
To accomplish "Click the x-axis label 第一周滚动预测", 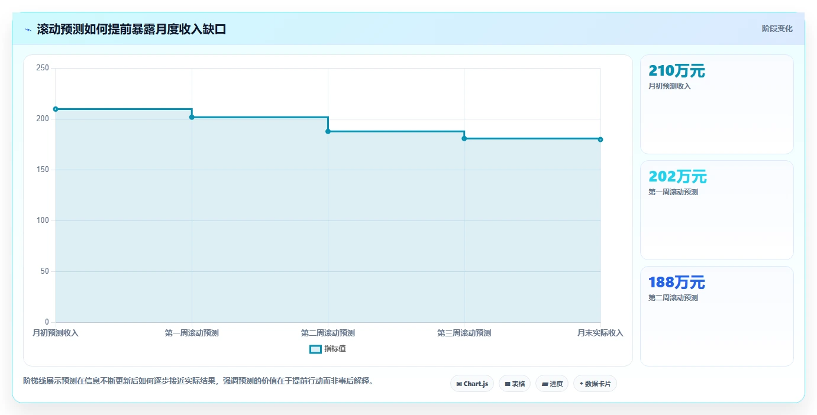I will [192, 333].
